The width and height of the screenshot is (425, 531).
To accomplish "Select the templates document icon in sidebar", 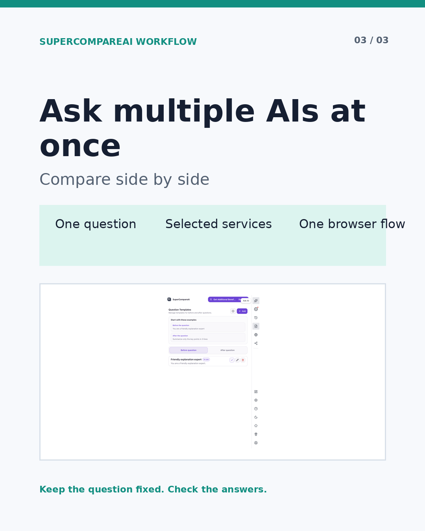I will click(256, 326).
